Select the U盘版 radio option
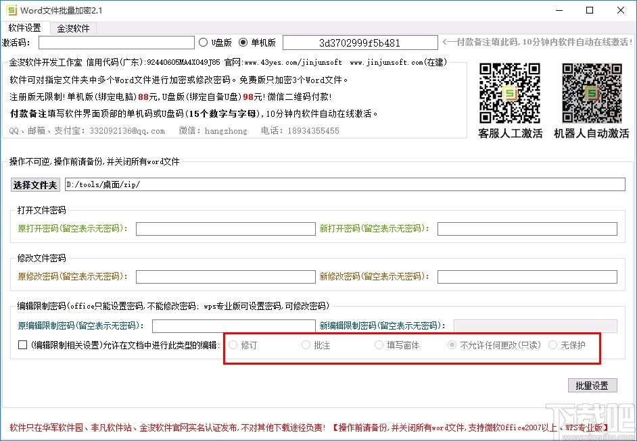Image resolution: width=637 pixels, height=441 pixels. (x=204, y=42)
